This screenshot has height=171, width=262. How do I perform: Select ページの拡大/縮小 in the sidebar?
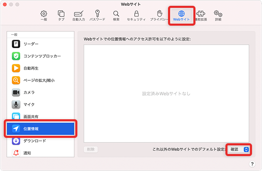click(x=40, y=80)
